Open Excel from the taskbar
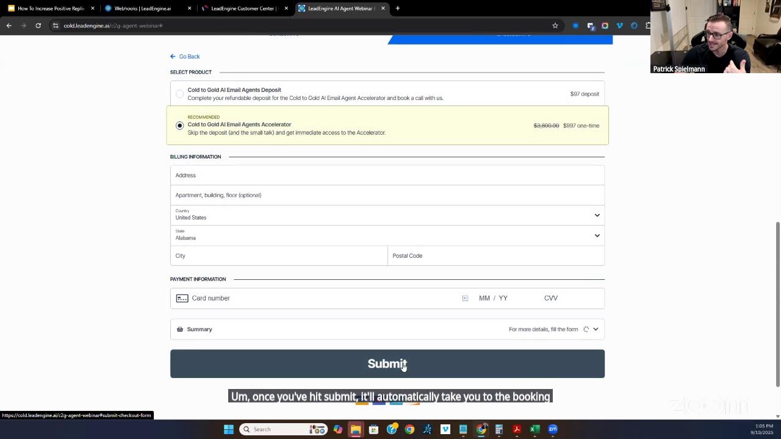 pos(534,429)
